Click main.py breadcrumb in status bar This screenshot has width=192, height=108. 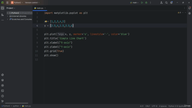[x=27, y=106]
